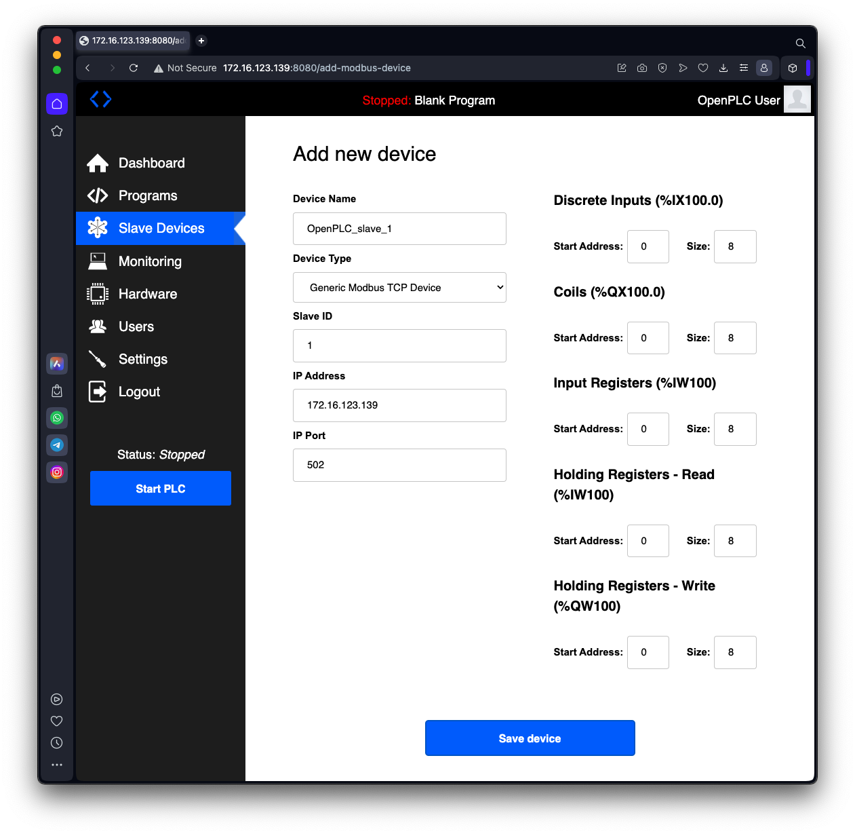The height and width of the screenshot is (834, 855).
Task: Click Discrete Inputs Size field
Action: coord(735,246)
